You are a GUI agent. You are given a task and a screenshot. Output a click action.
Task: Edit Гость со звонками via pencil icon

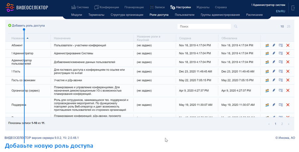(x=274, y=80)
